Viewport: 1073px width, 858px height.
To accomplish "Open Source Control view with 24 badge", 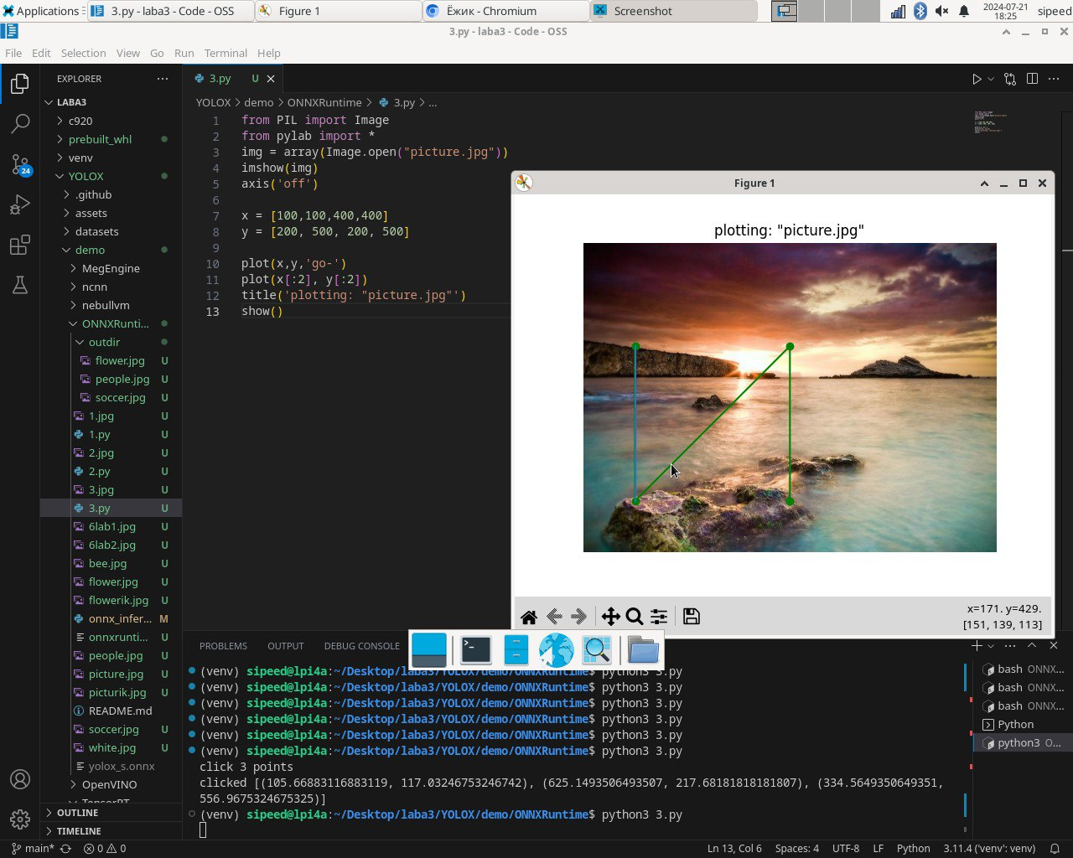I will (x=20, y=164).
